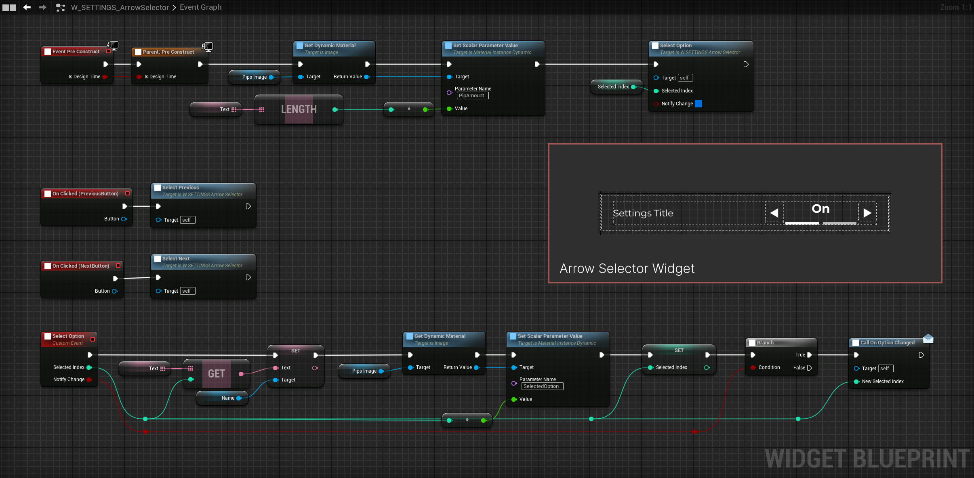
Task: Click the forward navigation arrow
Action: (x=42, y=7)
